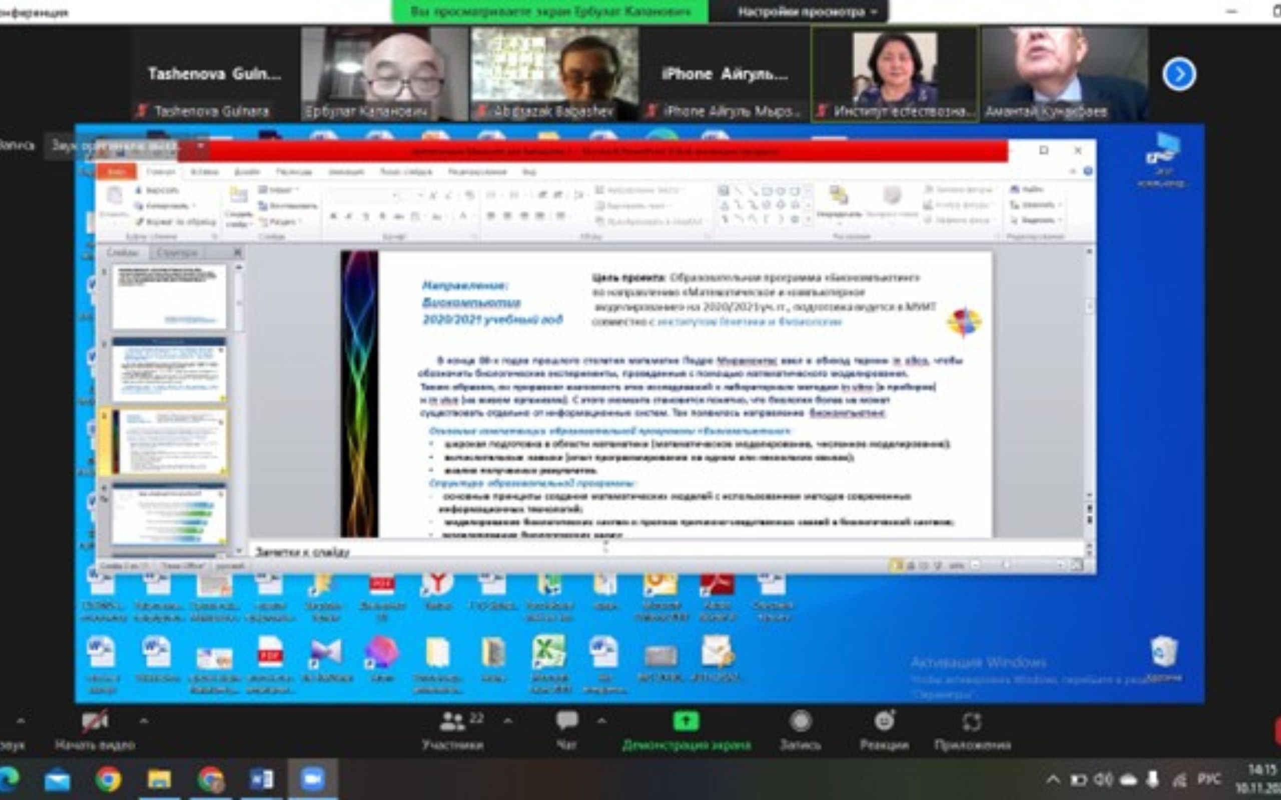The image size is (1281, 800).
Task: Open the Mail app from taskbar
Action: pyautogui.click(x=57, y=779)
